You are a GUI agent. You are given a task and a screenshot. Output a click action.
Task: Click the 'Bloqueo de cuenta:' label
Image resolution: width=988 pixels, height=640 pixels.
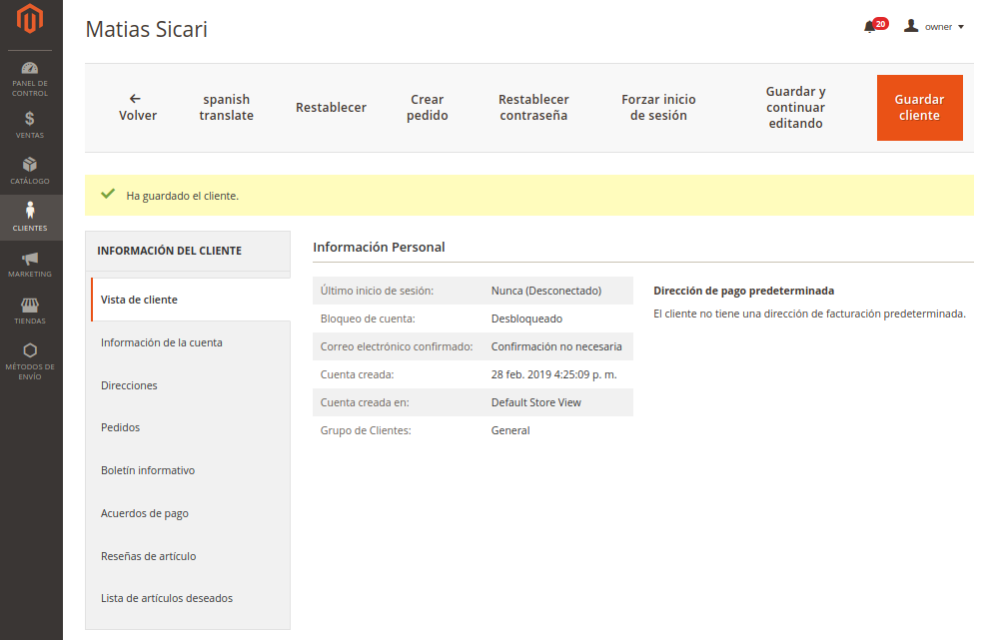click(x=368, y=319)
